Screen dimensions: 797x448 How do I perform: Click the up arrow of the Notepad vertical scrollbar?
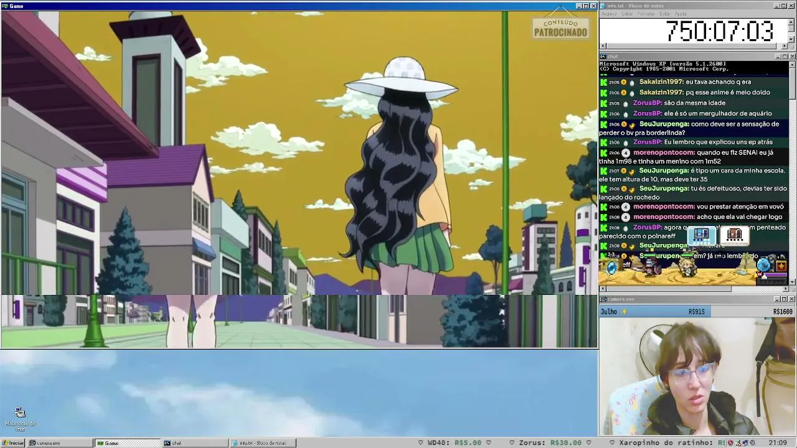click(791, 21)
